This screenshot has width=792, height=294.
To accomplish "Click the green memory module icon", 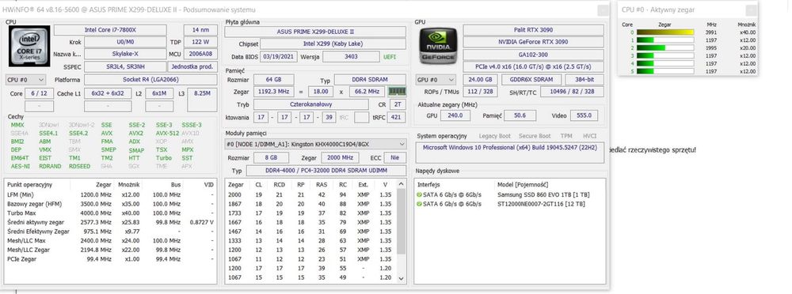I will 397,92.
